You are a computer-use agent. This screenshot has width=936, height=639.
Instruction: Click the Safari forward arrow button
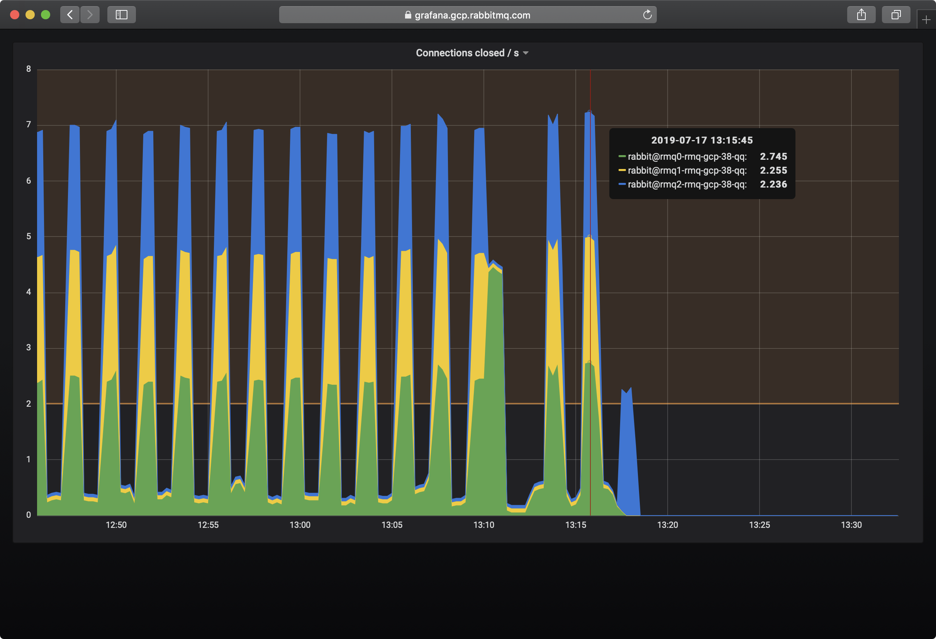pos(90,15)
